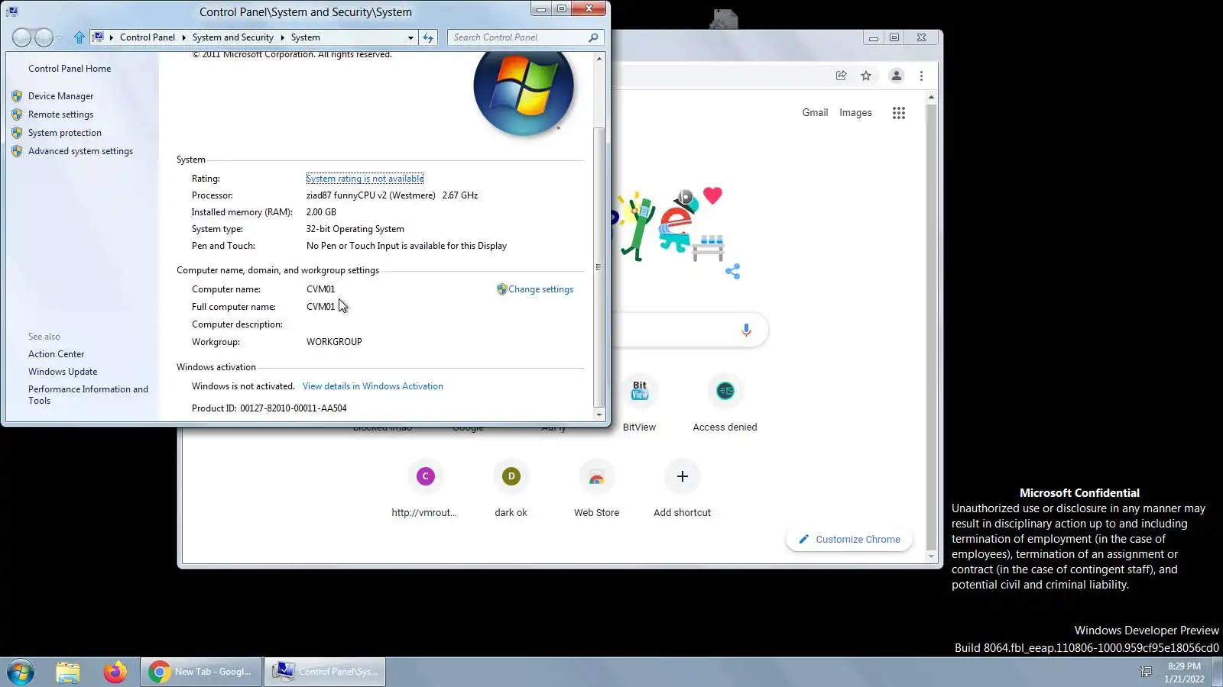Viewport: 1223px width, 687px height.
Task: Open Gmail link on Google page
Action: [x=815, y=112]
